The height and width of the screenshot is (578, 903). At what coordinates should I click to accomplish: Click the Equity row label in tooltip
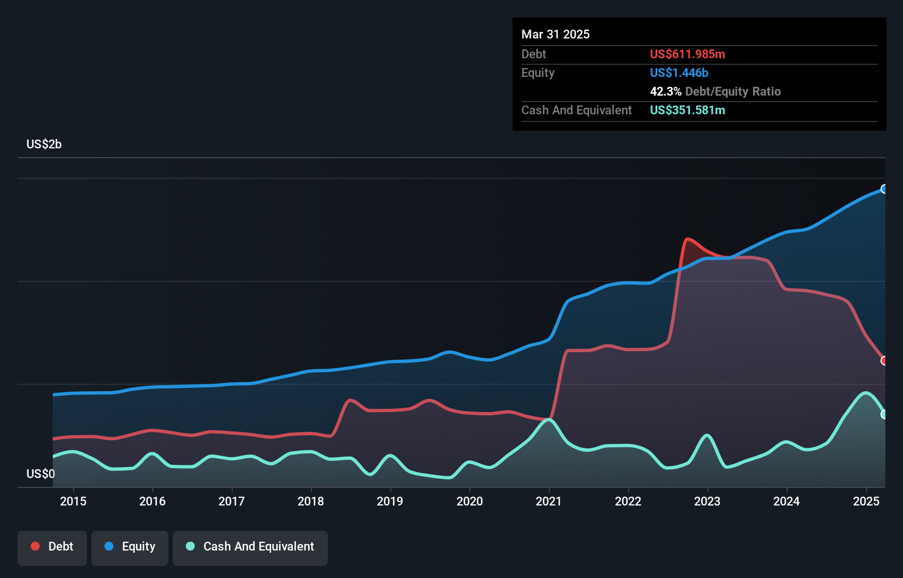click(x=538, y=73)
